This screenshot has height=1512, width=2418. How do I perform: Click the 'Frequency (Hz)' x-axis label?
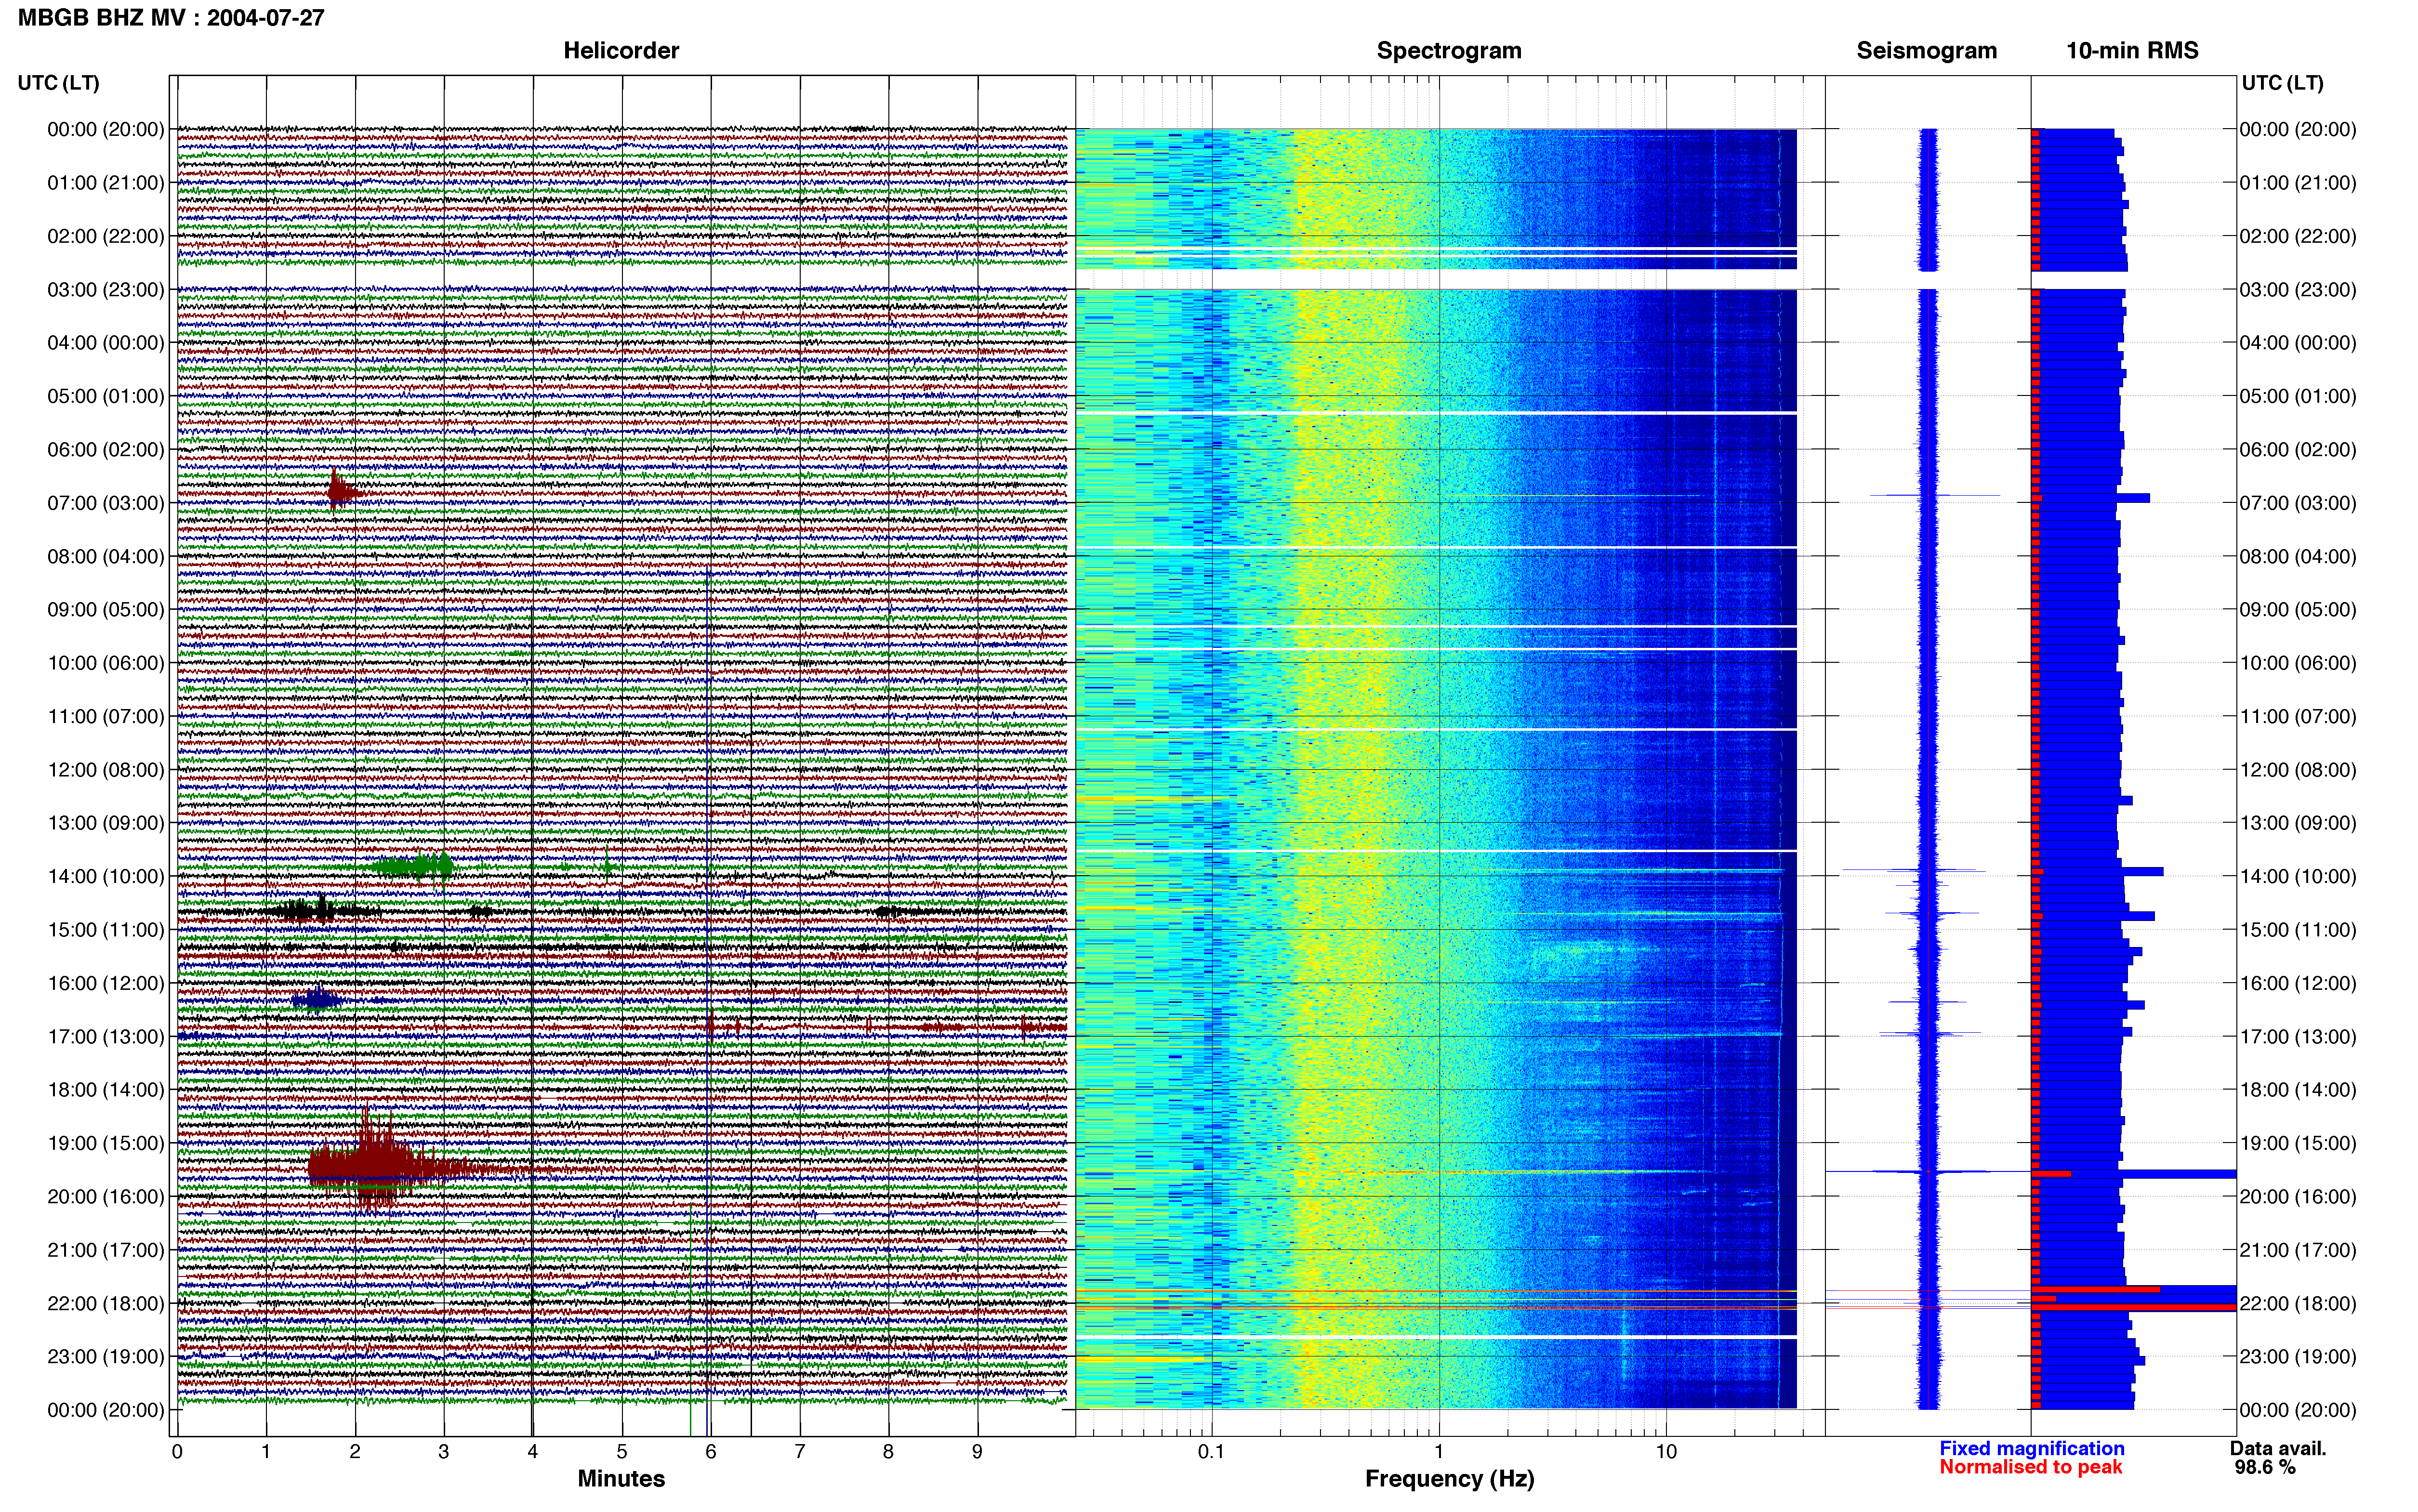click(x=1449, y=1479)
